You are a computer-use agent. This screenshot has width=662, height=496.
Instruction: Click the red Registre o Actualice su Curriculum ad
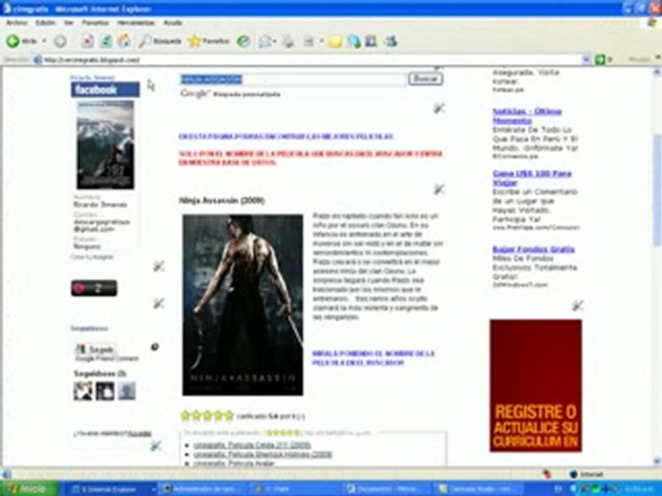(535, 386)
